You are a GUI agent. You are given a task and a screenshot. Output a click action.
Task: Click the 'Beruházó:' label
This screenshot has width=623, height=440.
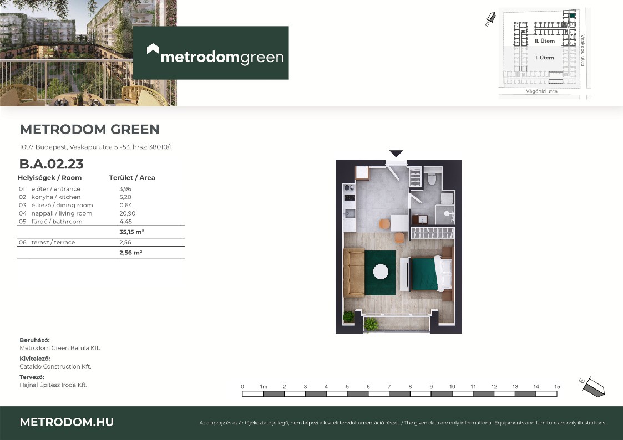(x=34, y=340)
